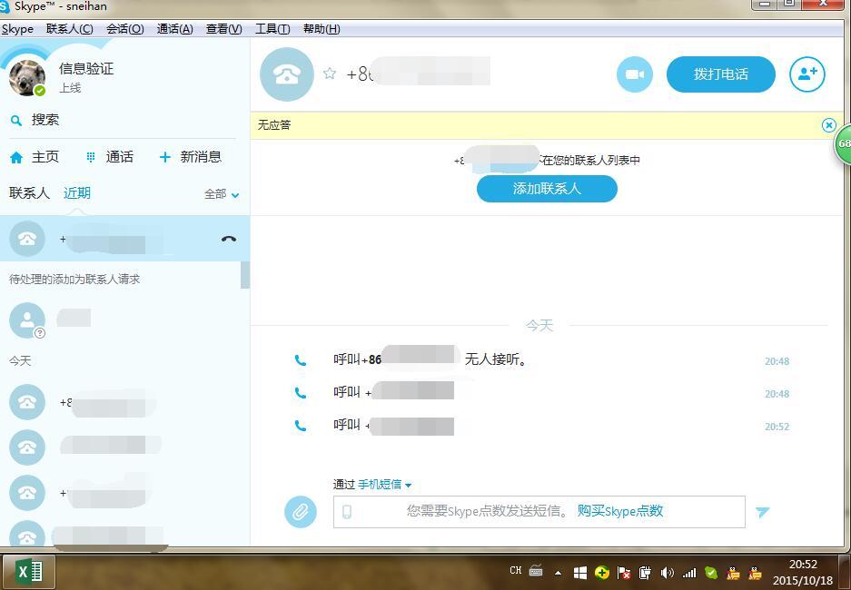The image size is (851, 590).
Task: Open the 联系人(C) menu
Action: point(69,29)
